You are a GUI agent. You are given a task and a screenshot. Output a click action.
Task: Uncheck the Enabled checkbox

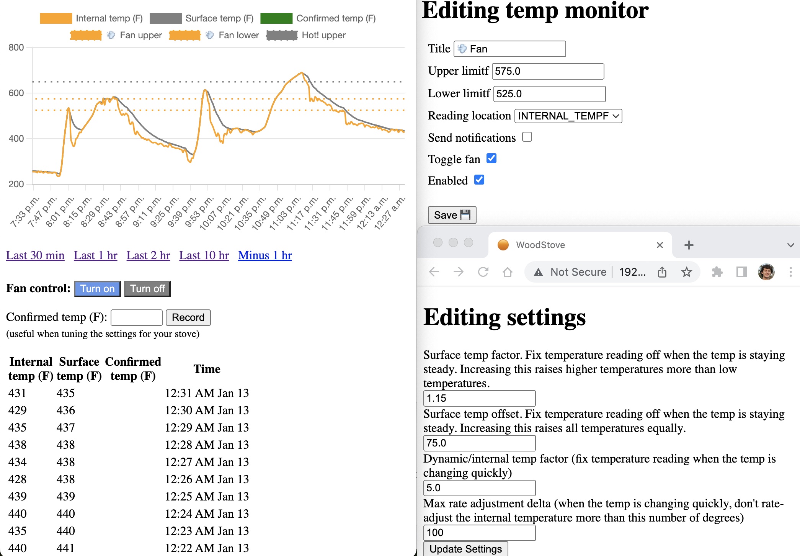pos(479,180)
